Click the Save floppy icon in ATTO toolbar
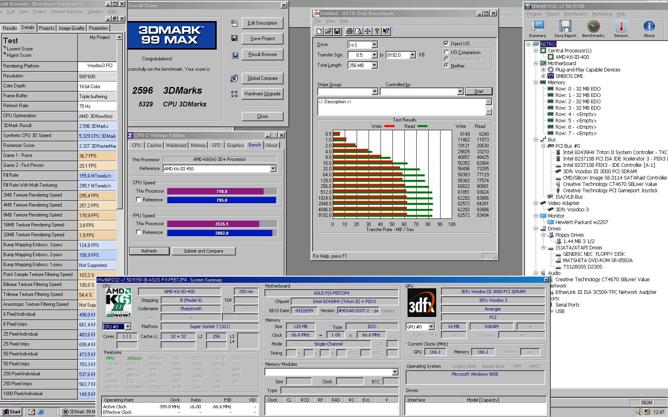The image size is (668, 417). (x=337, y=31)
